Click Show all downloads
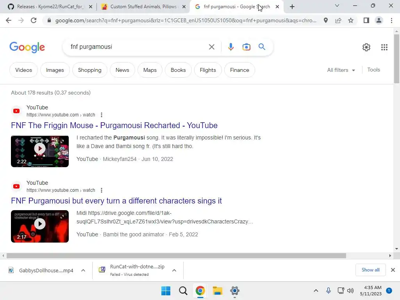The height and width of the screenshot is (300, 400). click(370, 270)
